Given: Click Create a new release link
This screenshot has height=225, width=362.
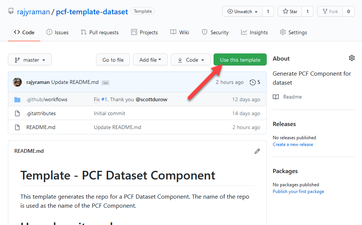Looking at the screenshot, I should (293, 144).
